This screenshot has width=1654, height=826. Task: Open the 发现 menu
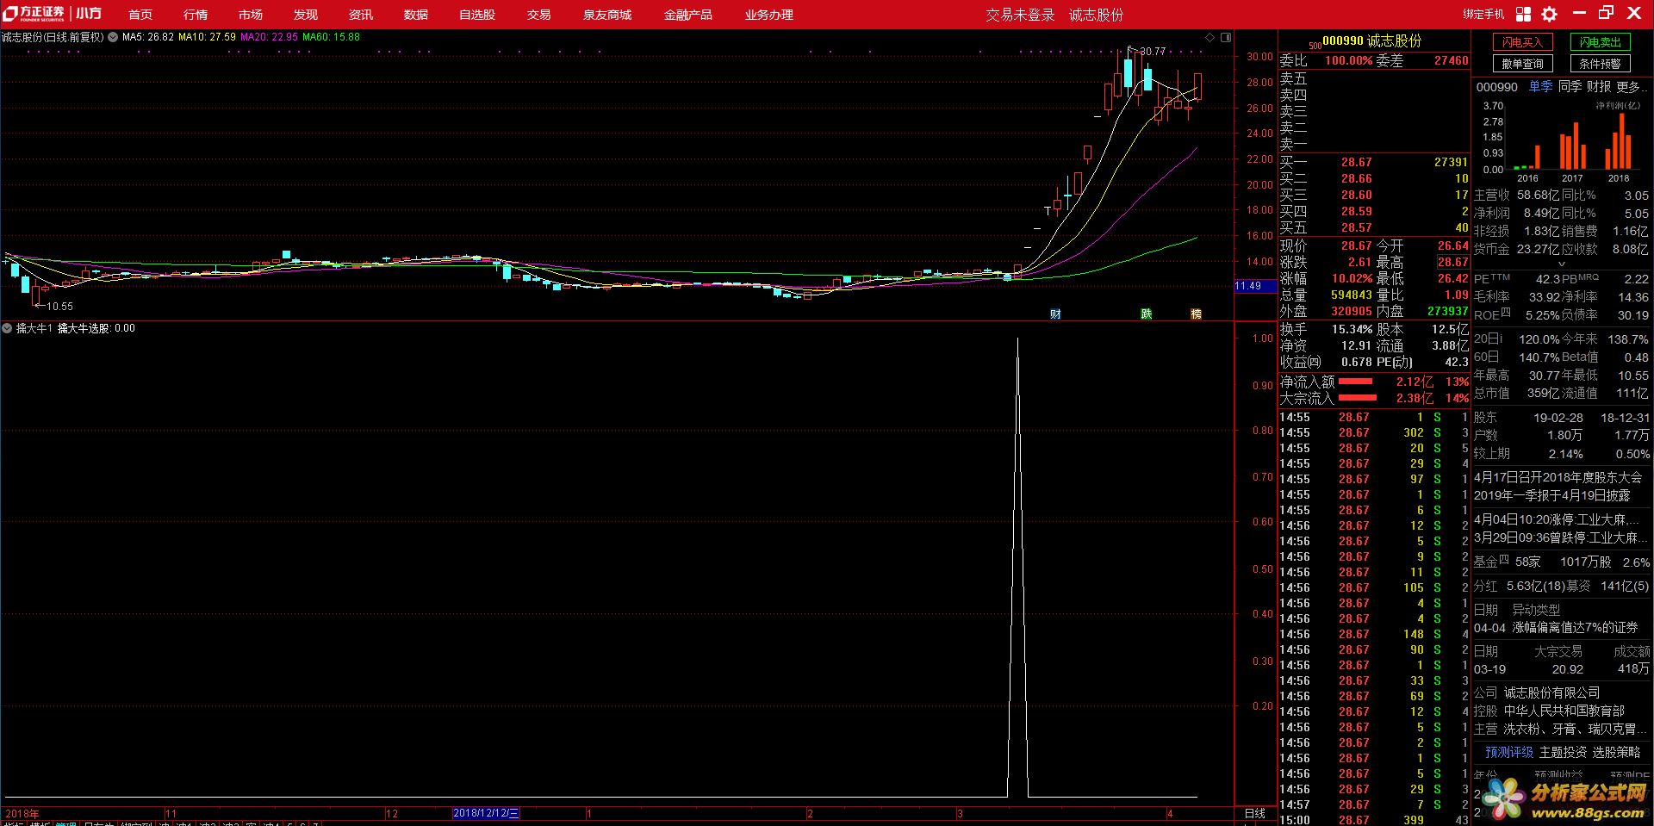(306, 15)
